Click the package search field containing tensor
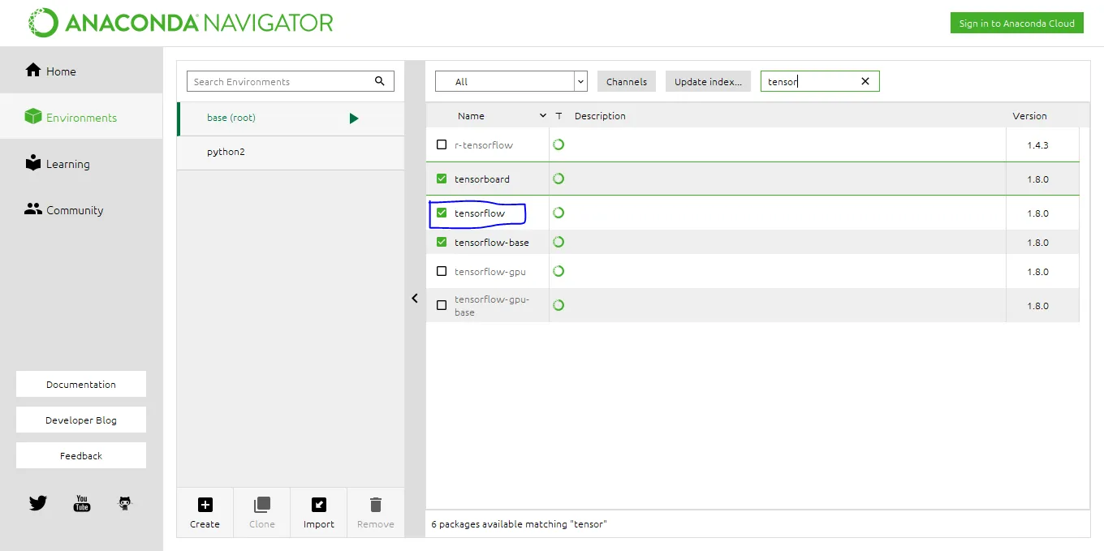The height and width of the screenshot is (551, 1104). pos(820,81)
